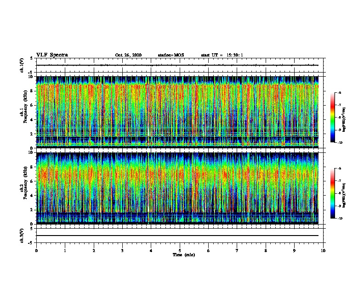Click the "4" tick on the time axis
The height and width of the screenshot is (281, 364).
pyautogui.click(x=151, y=251)
